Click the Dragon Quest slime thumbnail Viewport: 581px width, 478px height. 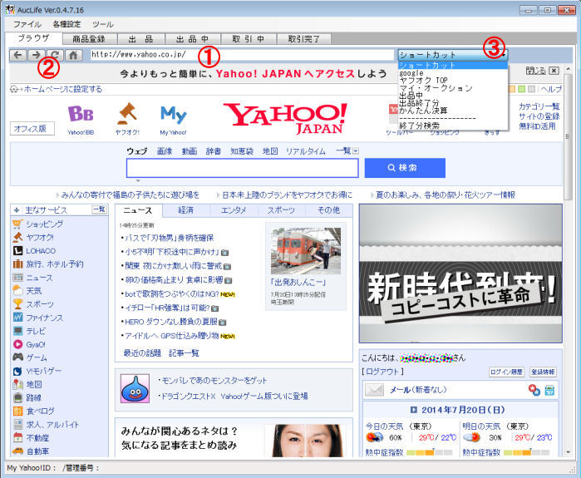coord(135,388)
